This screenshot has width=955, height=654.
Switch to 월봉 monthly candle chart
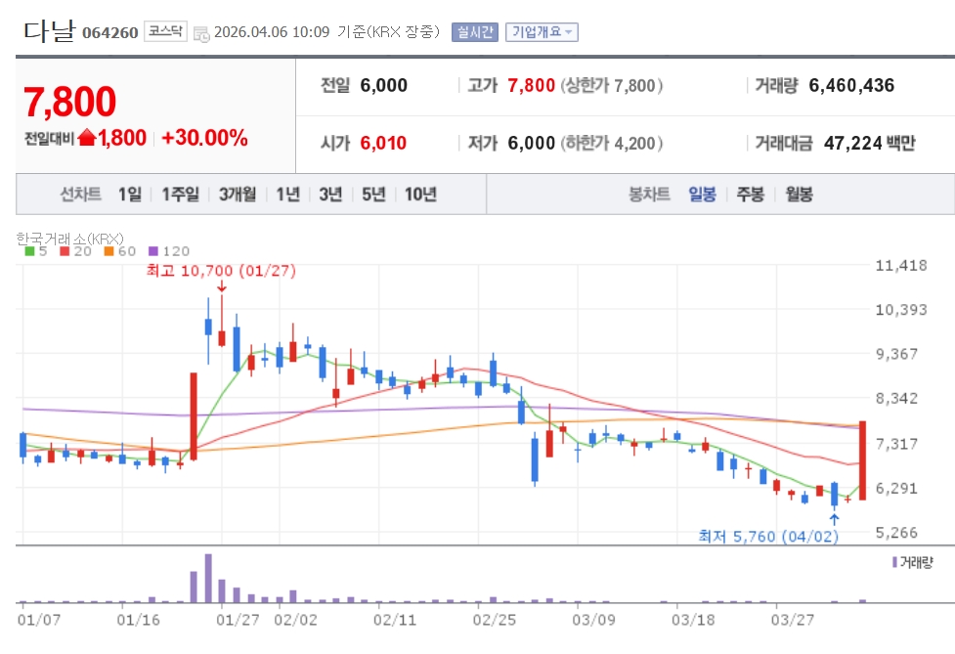799,195
